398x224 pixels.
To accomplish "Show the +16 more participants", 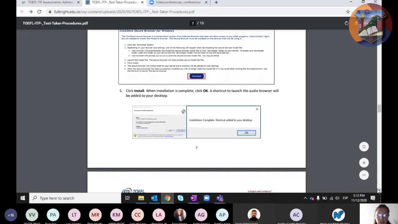I will point(11,215).
